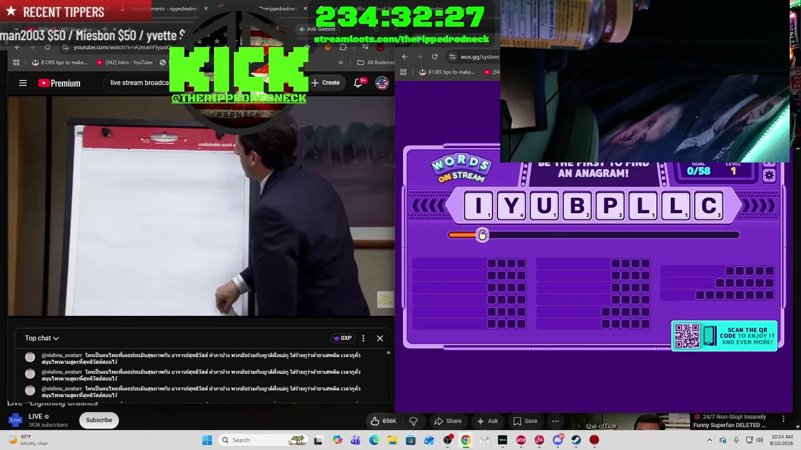Subscribe to the LIVE channel
801x450 pixels.
point(99,420)
